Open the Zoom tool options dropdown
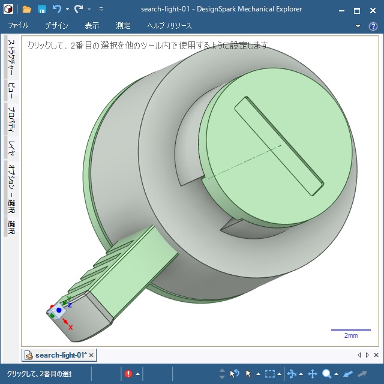The image size is (384, 384). point(336,374)
